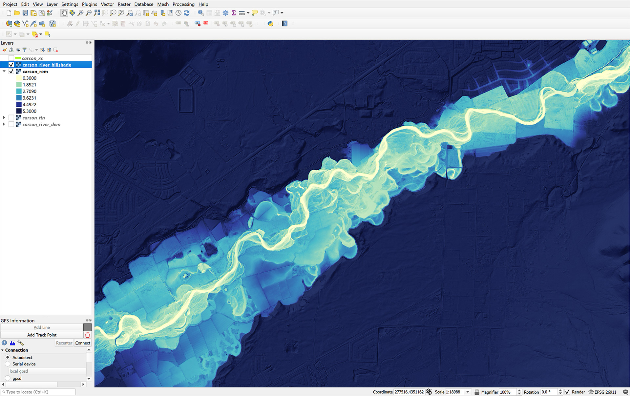The image size is (630, 396).
Task: Select the gpsd radio button
Action: (8, 378)
